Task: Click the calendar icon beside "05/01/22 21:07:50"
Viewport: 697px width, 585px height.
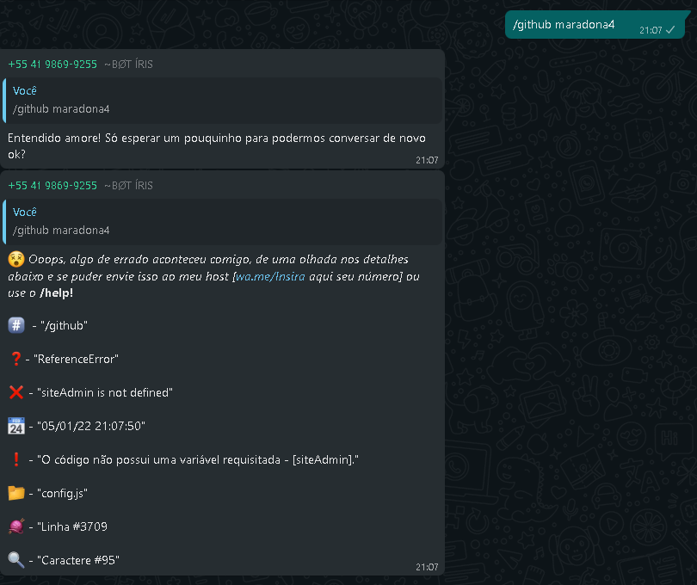Action: click(x=15, y=426)
